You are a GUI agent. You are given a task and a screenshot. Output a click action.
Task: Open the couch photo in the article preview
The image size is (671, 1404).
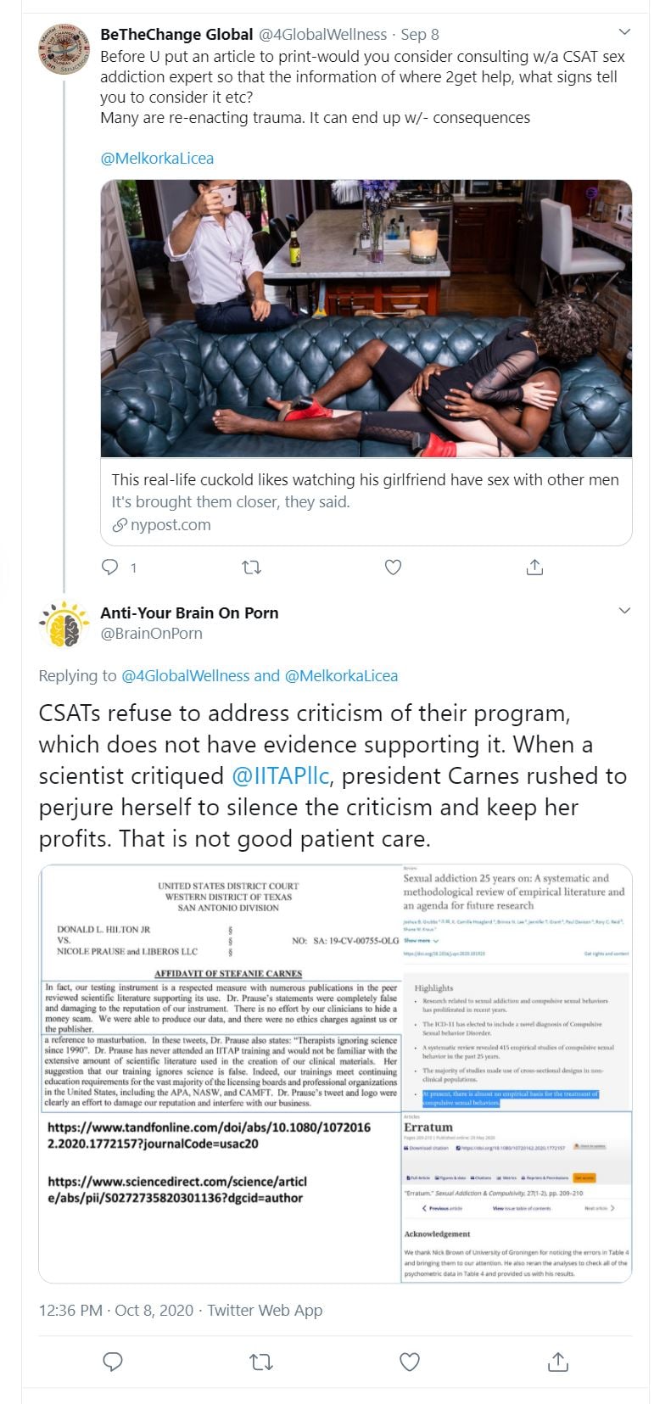tap(366, 319)
